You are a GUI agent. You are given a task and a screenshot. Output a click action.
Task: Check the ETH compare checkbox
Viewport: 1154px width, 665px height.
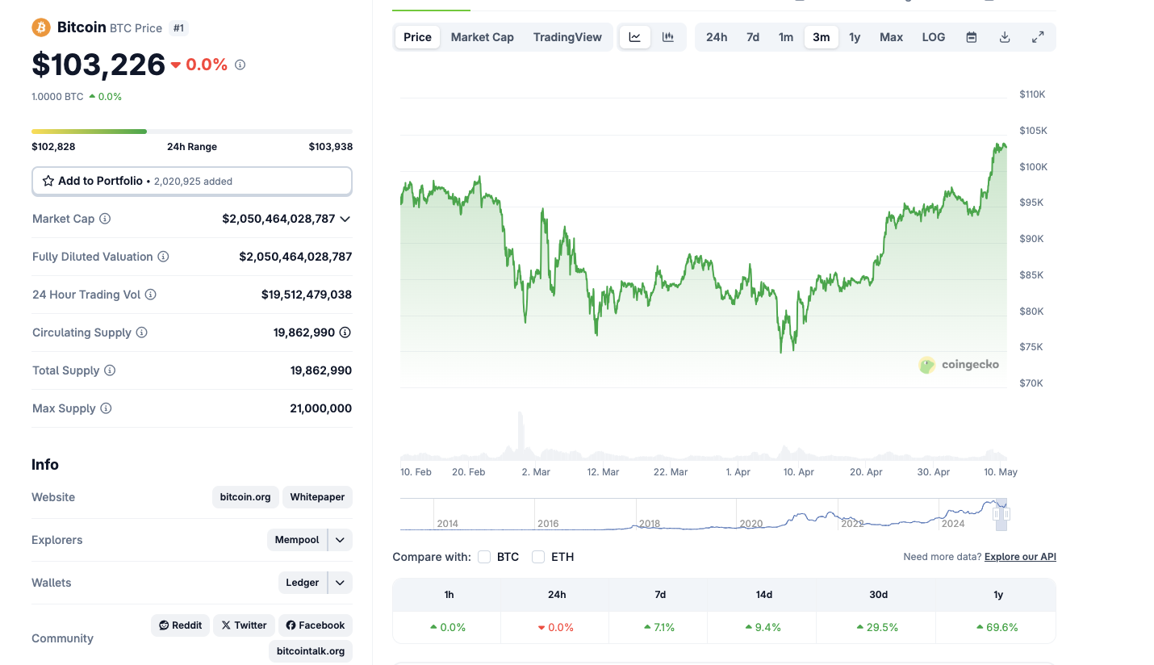(x=538, y=557)
